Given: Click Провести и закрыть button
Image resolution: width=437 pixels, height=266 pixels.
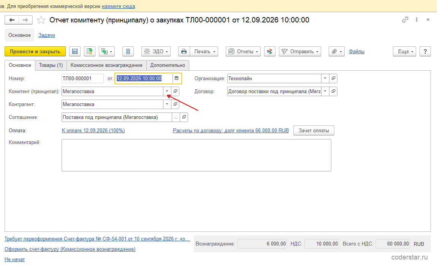Looking at the screenshot, I should coord(35,51).
